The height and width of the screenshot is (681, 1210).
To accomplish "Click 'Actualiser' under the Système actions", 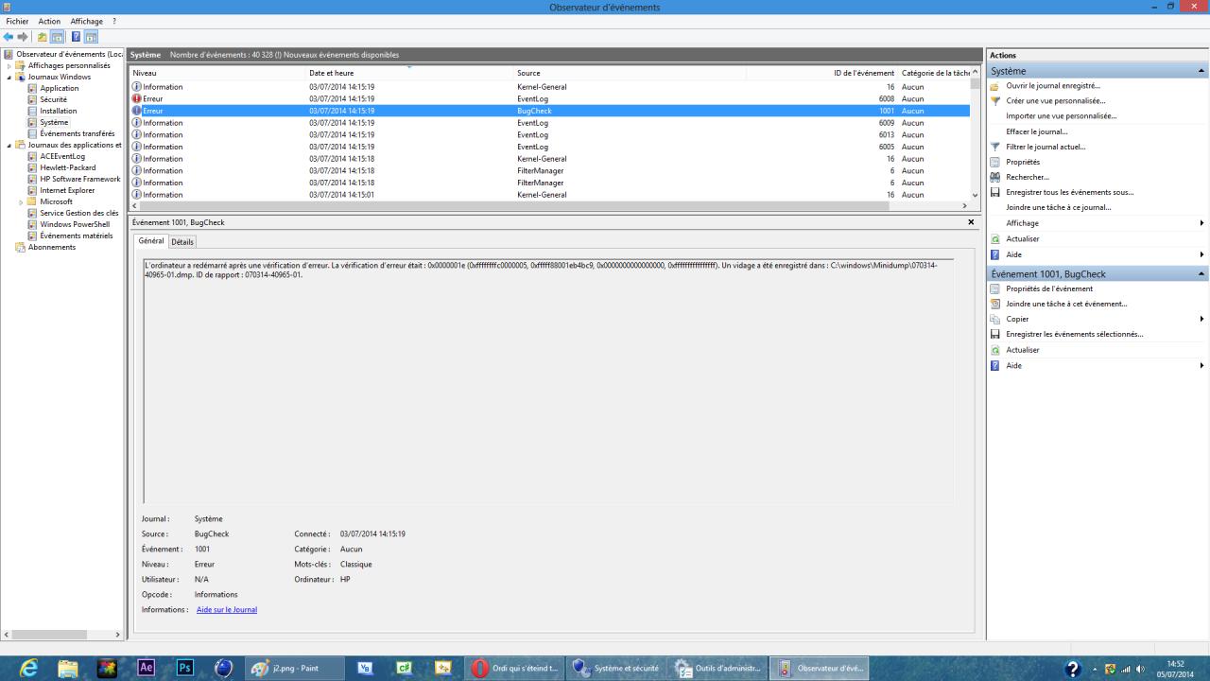I will click(x=1023, y=238).
